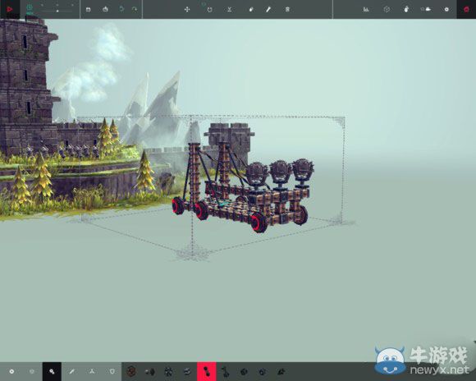Redo the last action
This screenshot has height=381, width=476.
click(x=134, y=9)
